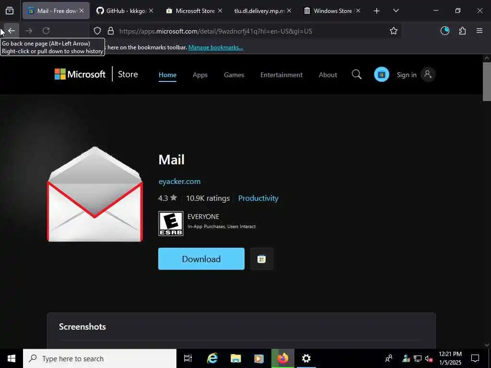Close the GitHub tab
Image resolution: width=491 pixels, height=368 pixels.
[151, 11]
